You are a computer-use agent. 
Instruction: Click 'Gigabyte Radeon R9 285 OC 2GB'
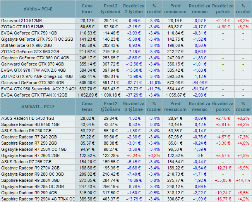(33, 186)
